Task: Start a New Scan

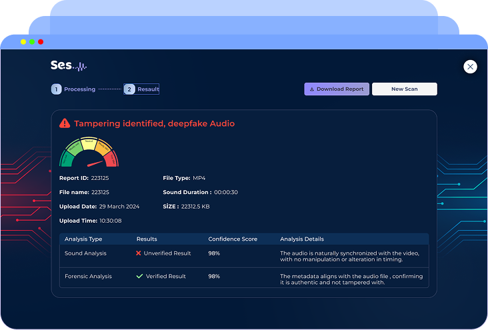Action: coord(404,89)
